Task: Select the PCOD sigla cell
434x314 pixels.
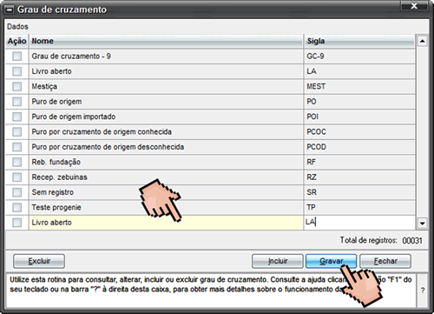Action: coord(359,147)
